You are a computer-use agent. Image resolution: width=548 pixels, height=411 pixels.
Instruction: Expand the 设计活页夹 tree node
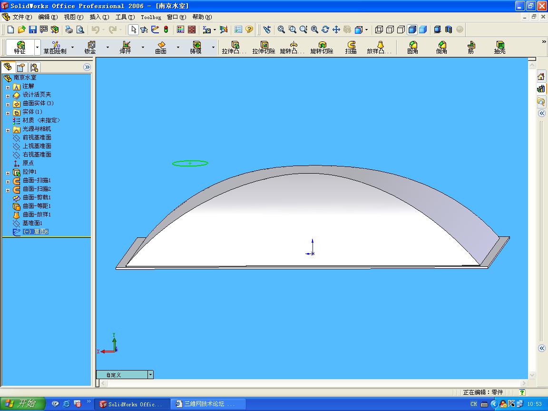[8, 96]
